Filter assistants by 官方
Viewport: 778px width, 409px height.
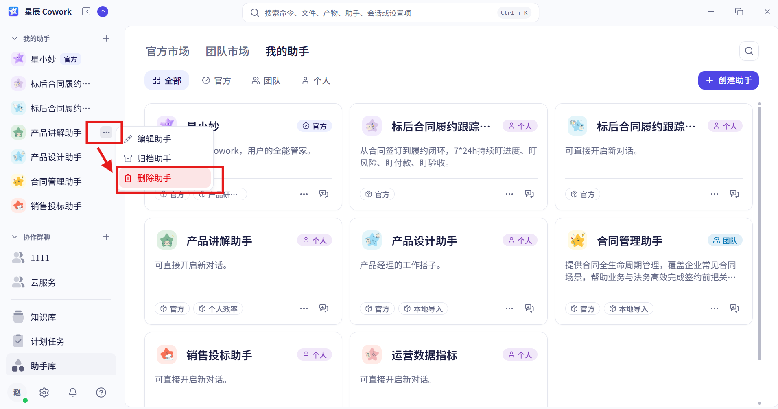pyautogui.click(x=216, y=81)
